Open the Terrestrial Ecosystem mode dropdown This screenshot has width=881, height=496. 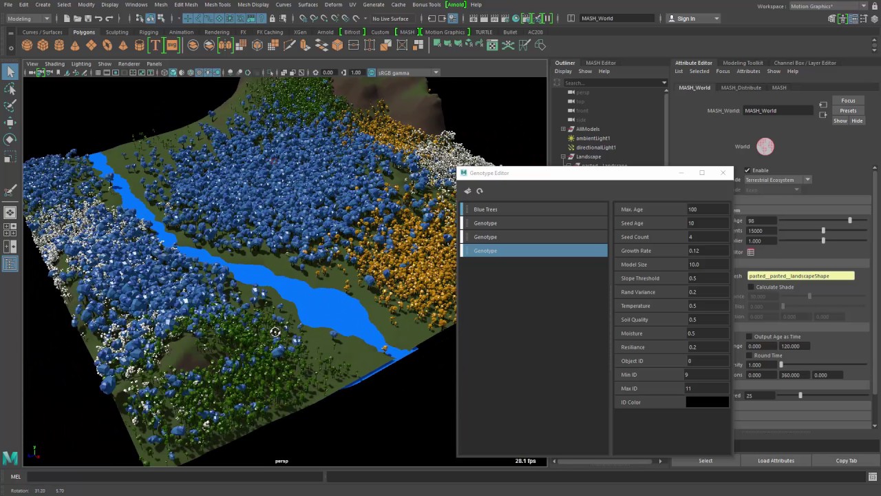click(778, 180)
